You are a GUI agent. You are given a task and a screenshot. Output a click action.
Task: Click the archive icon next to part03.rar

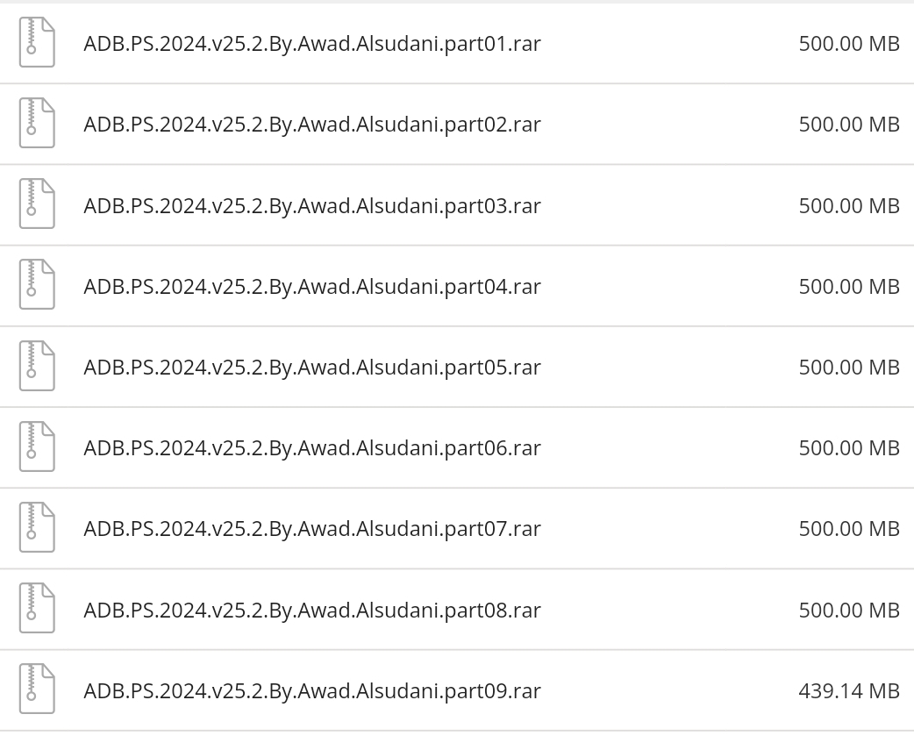[x=37, y=204]
